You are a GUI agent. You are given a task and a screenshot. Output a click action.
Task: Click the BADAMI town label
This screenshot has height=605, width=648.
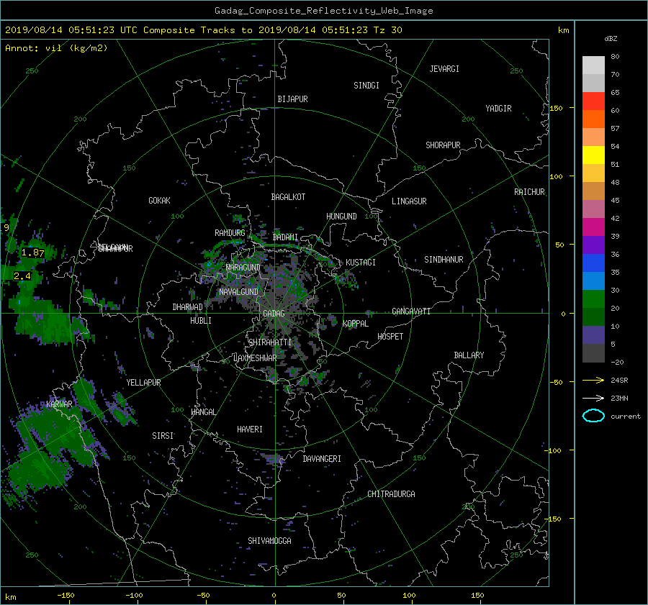pyautogui.click(x=285, y=237)
